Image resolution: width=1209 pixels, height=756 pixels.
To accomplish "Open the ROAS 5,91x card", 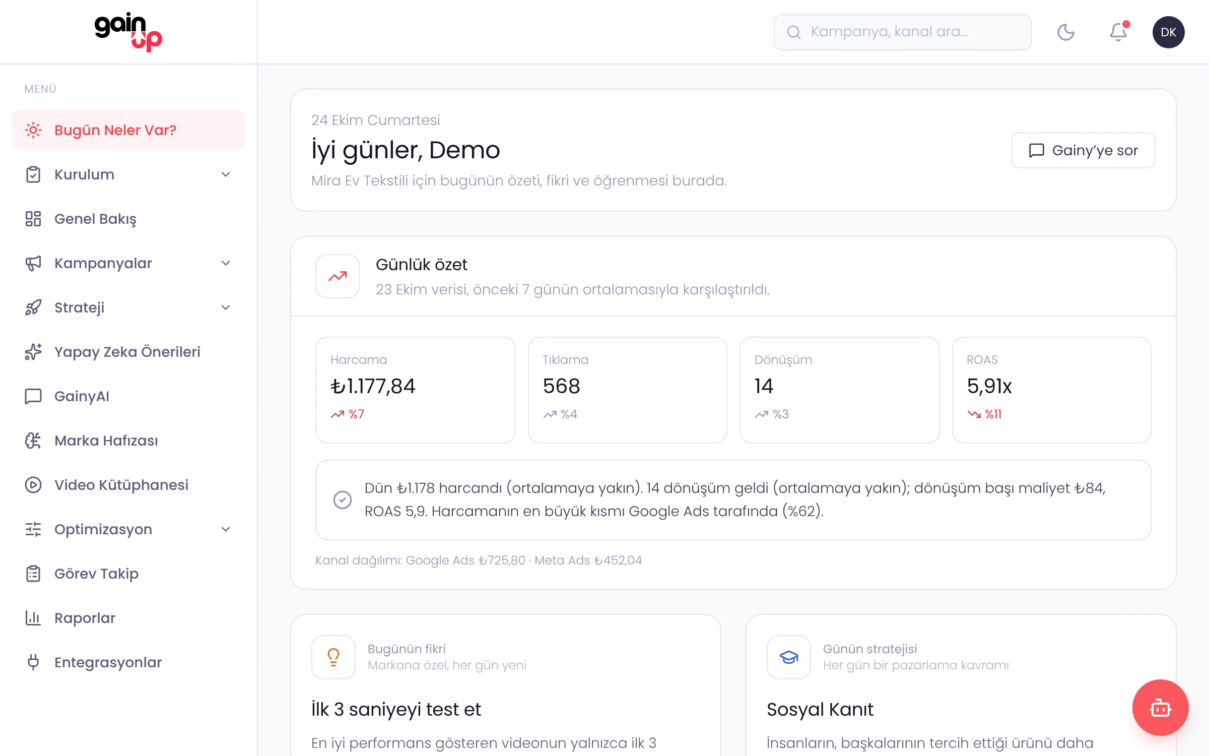I will point(1051,390).
